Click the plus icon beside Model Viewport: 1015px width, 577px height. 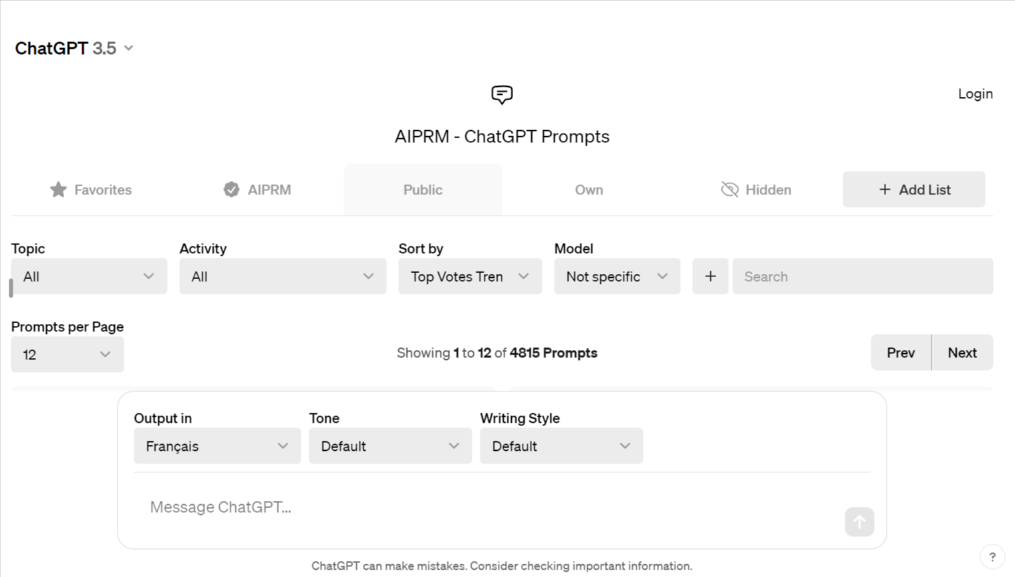click(710, 276)
